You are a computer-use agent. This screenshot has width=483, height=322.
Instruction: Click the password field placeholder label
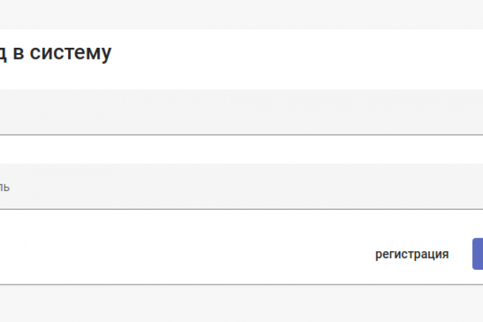[x=4, y=187]
